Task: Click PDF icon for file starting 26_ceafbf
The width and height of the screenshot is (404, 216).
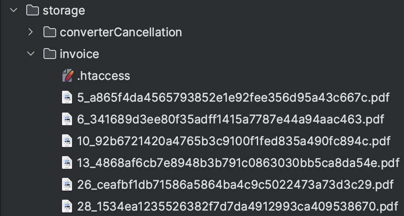Action: coord(67,184)
